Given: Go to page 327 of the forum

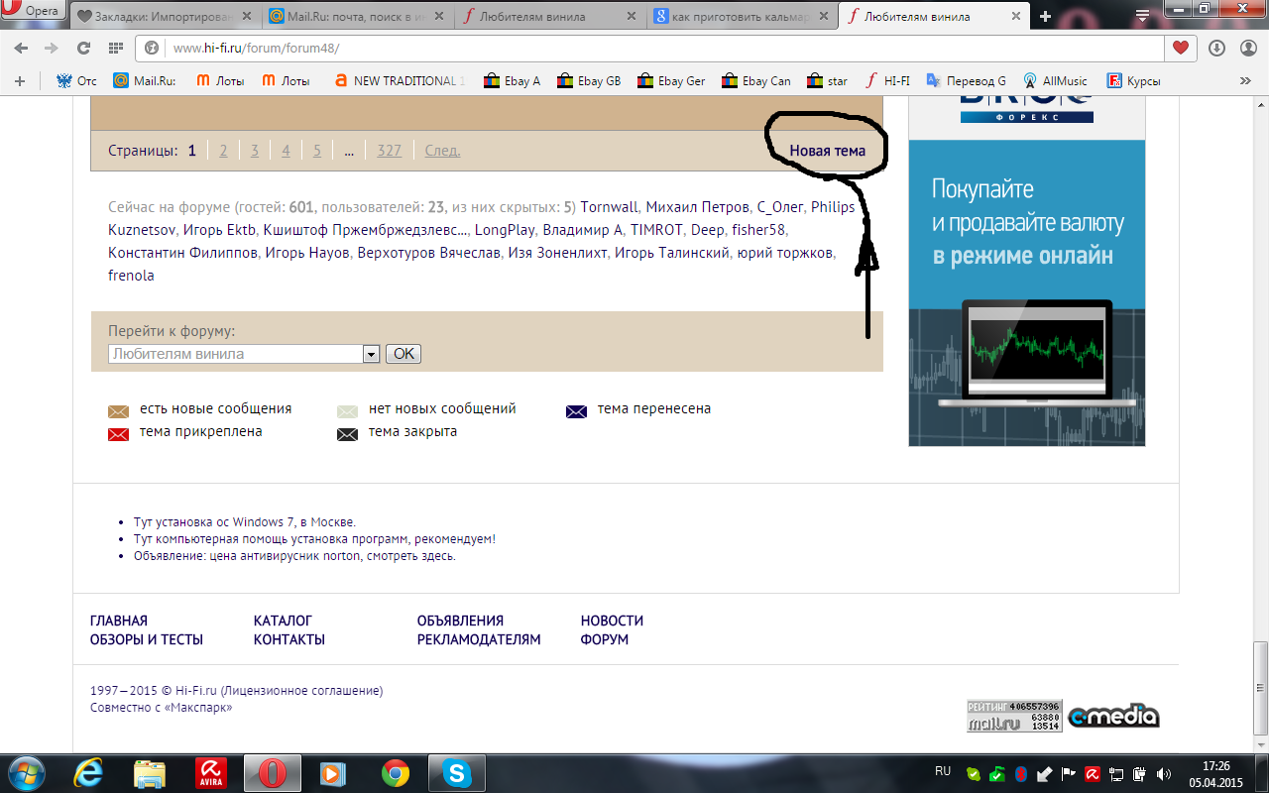Looking at the screenshot, I should pyautogui.click(x=390, y=151).
